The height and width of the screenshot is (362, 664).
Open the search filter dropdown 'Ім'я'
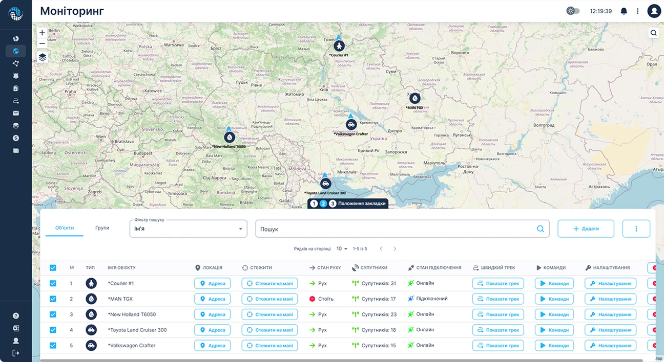tap(188, 229)
